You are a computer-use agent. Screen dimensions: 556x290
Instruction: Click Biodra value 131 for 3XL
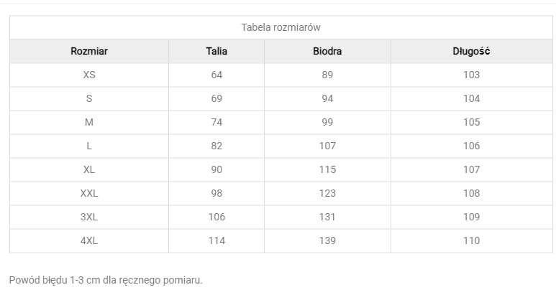tap(327, 217)
